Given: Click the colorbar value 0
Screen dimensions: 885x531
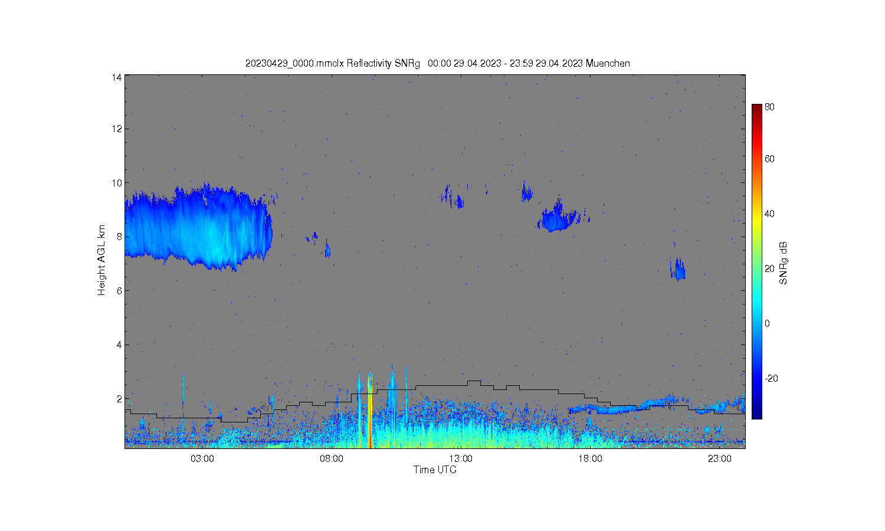Looking at the screenshot, I should [x=767, y=324].
